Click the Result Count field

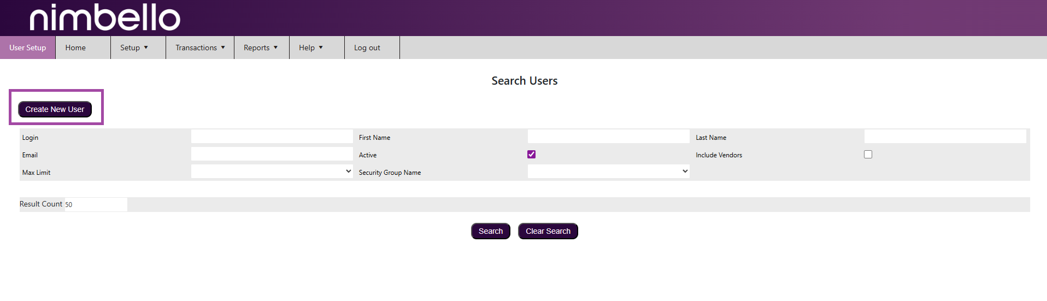(x=96, y=204)
